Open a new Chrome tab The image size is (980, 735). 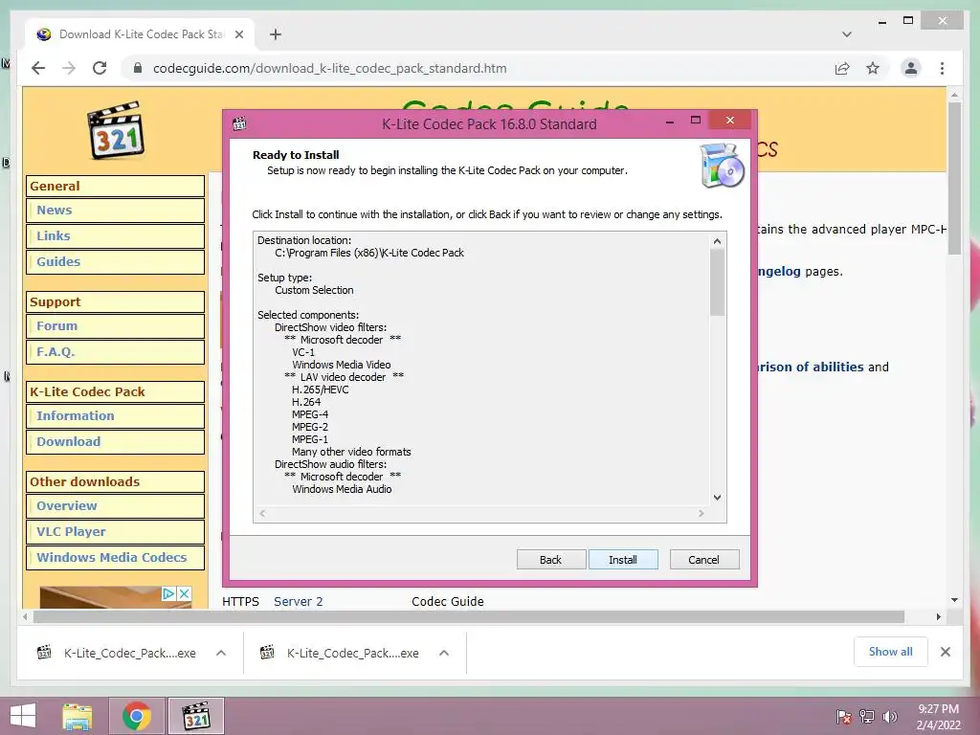(275, 34)
